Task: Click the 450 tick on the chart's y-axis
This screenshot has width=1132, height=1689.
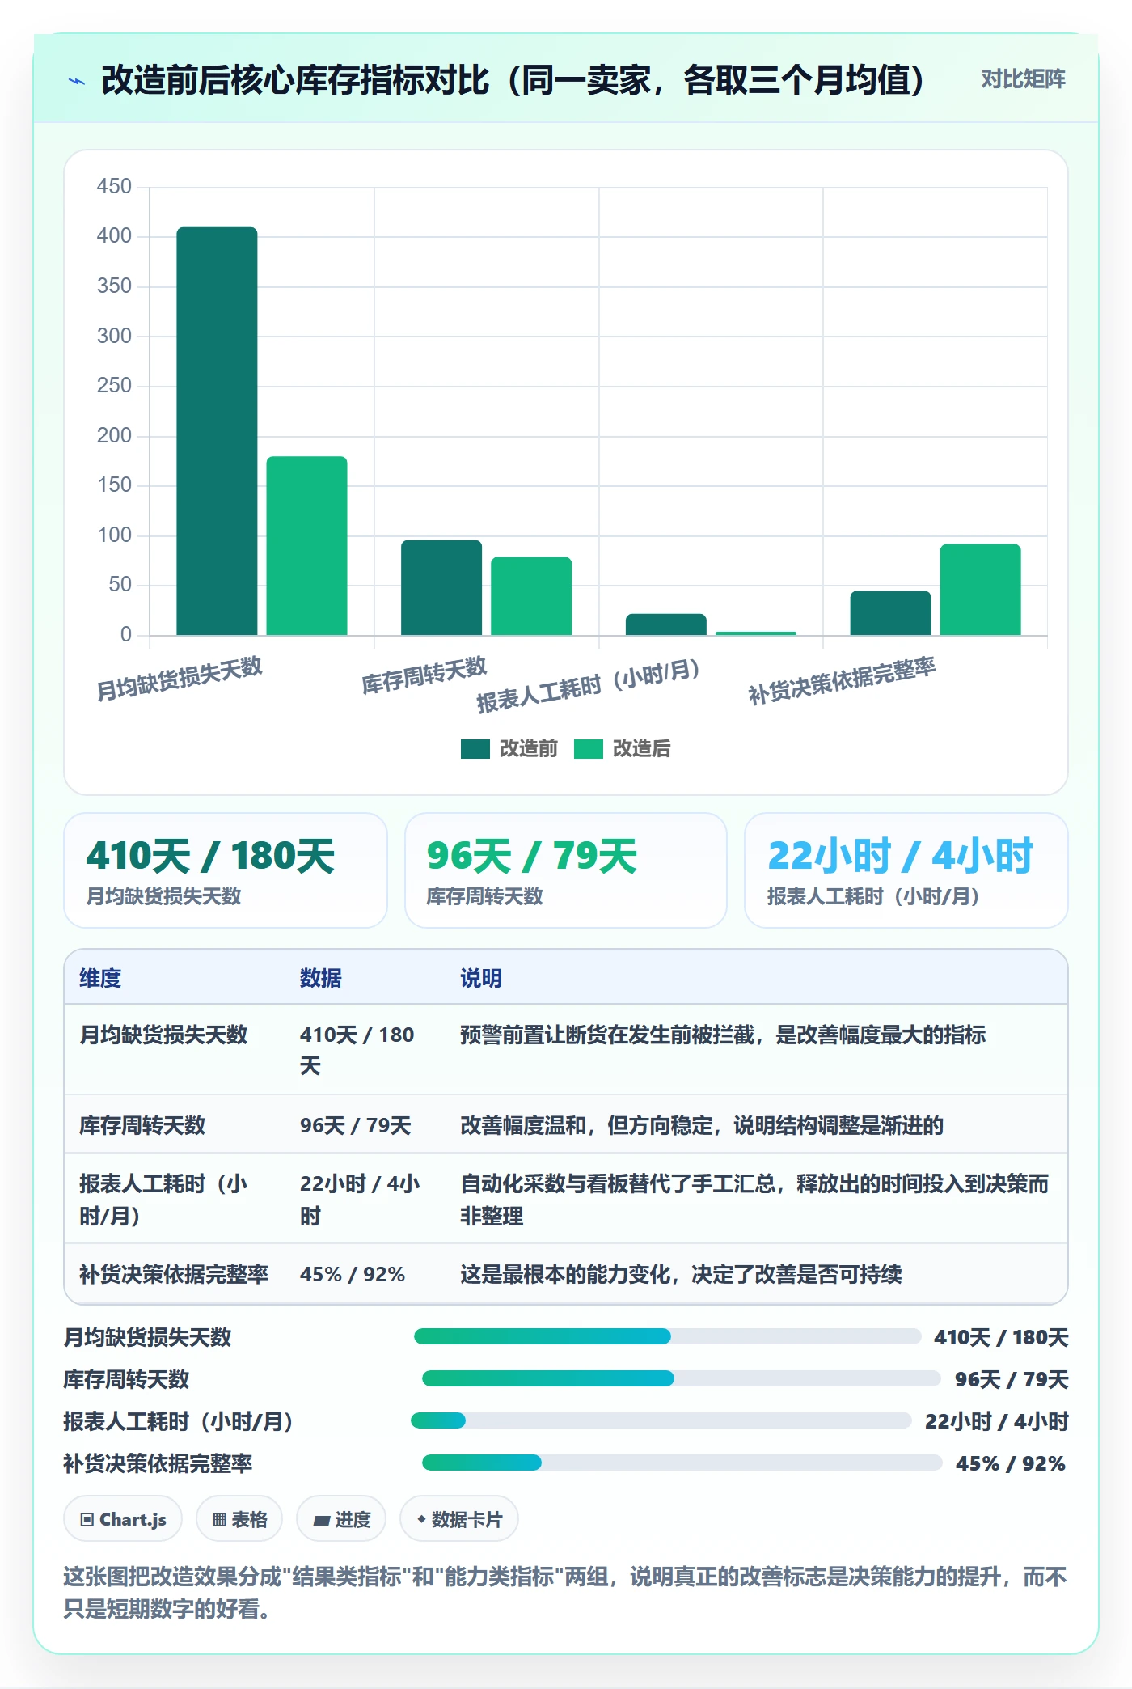Action: [114, 186]
